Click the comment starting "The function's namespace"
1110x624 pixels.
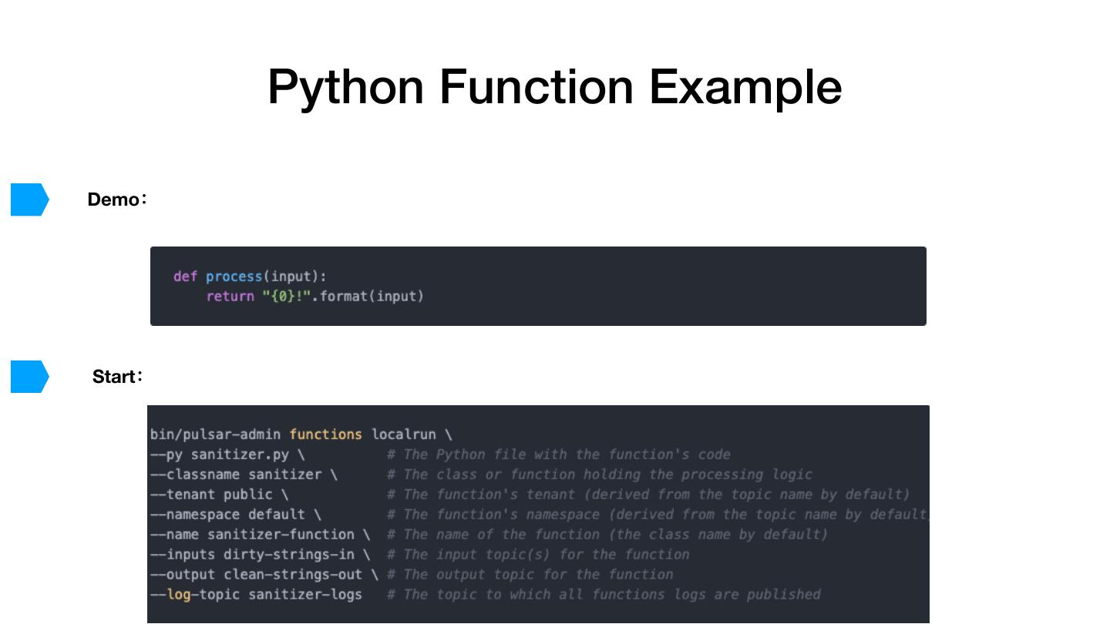point(658,515)
